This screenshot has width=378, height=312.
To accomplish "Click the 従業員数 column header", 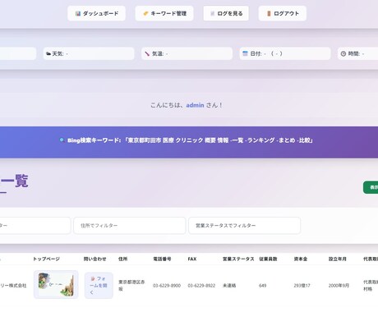I will pyautogui.click(x=268, y=259).
